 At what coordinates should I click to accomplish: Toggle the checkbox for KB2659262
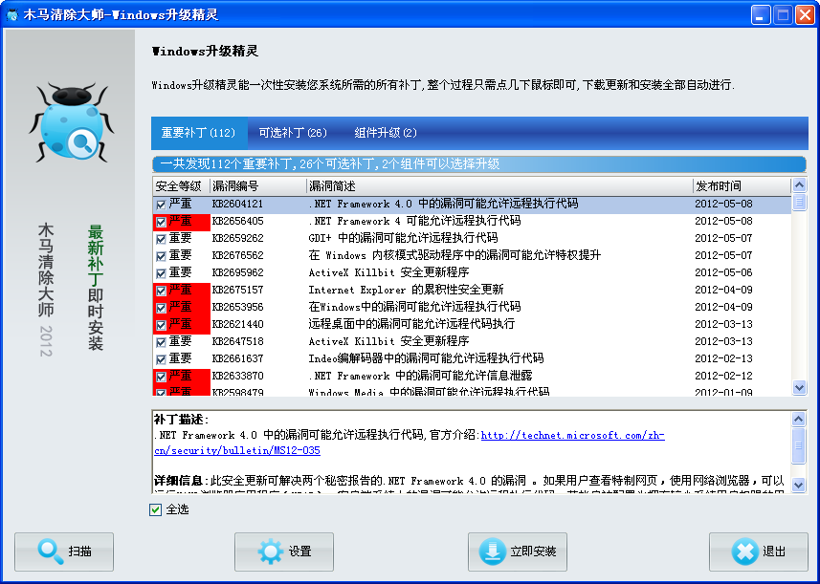(x=161, y=239)
